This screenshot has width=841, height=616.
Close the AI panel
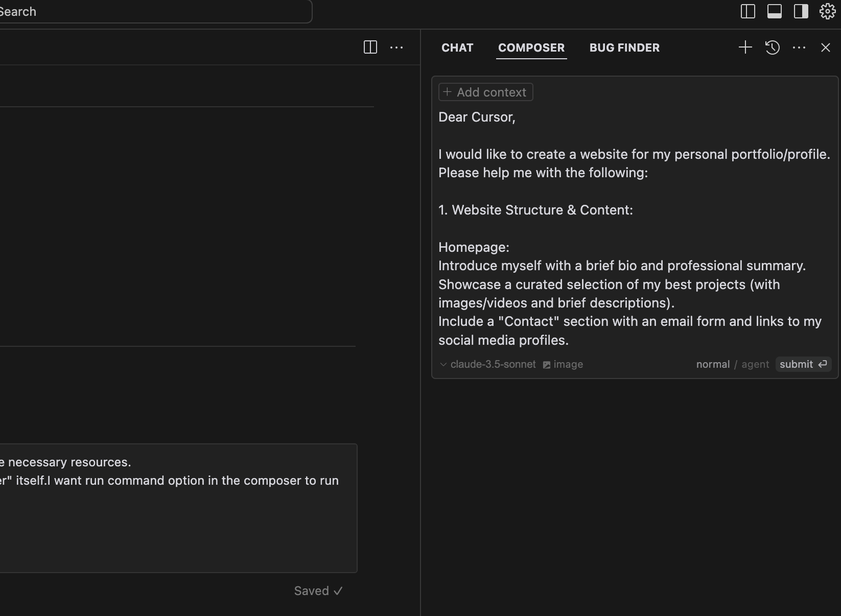point(826,48)
